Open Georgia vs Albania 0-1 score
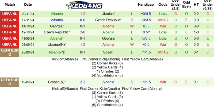 [83, 26]
